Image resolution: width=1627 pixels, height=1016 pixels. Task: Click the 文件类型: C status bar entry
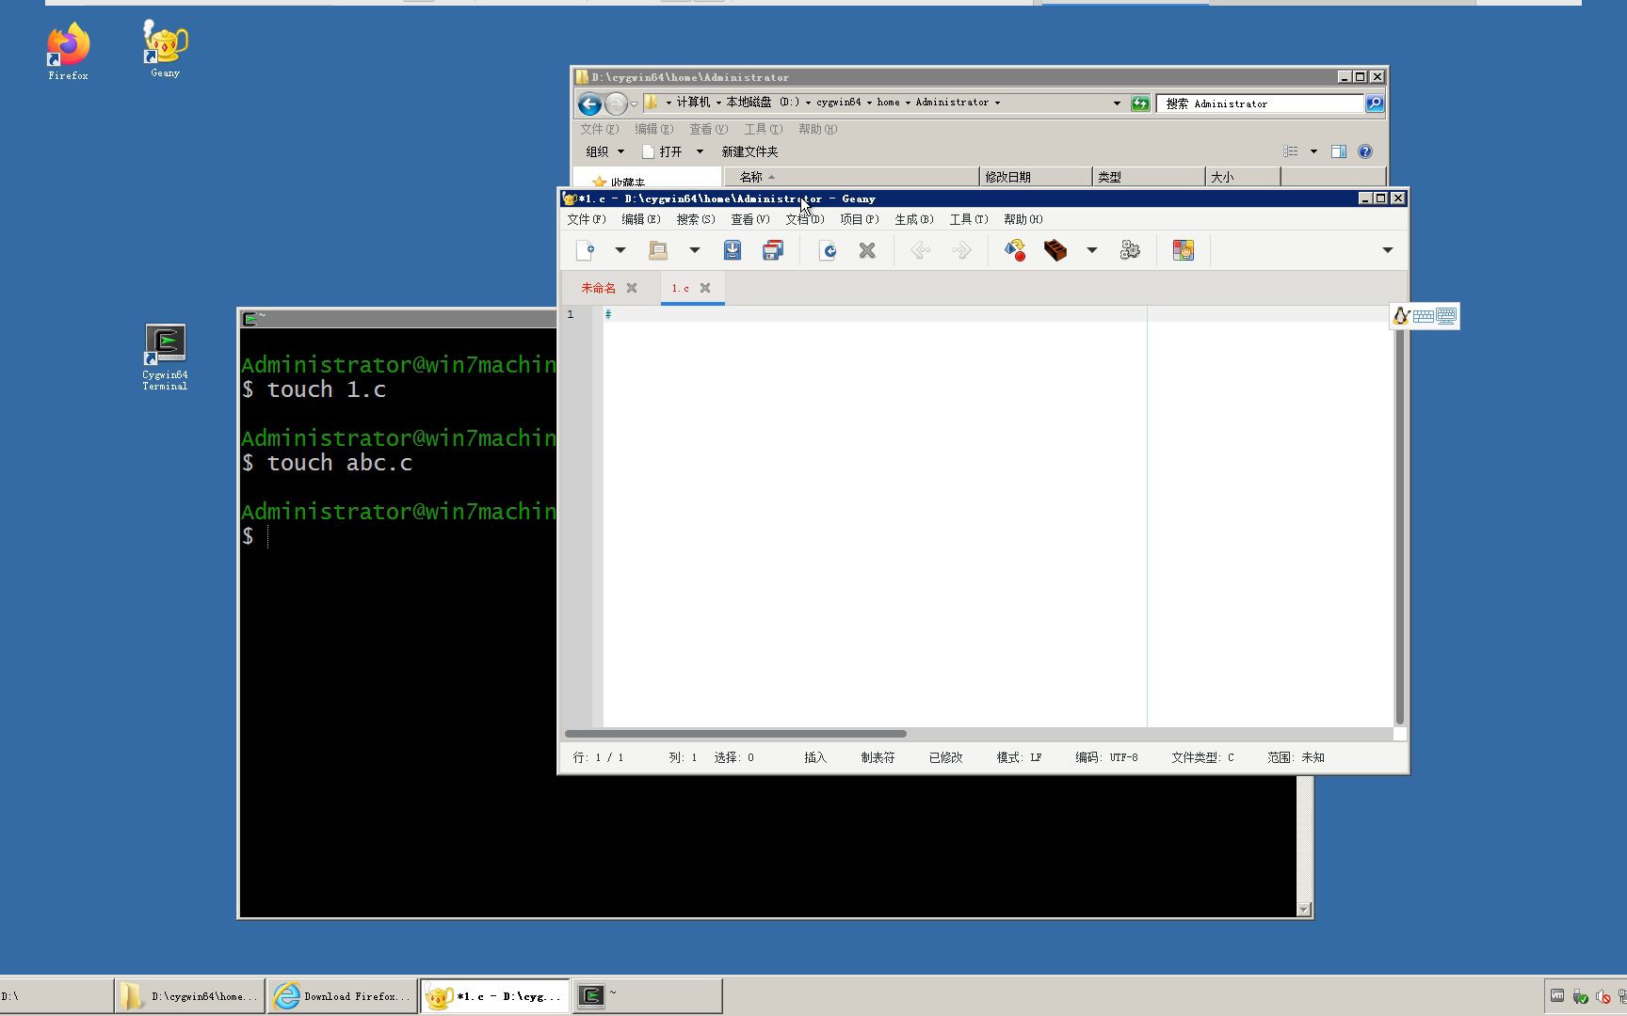click(1202, 757)
